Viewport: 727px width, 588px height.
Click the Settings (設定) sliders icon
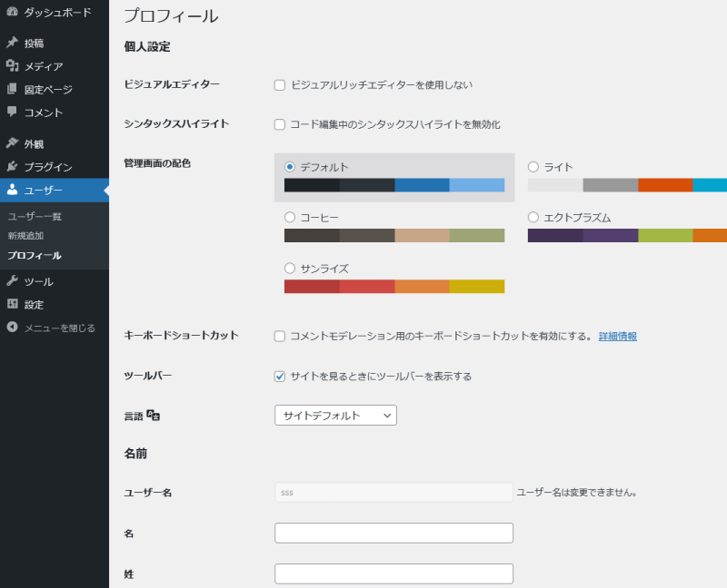point(12,304)
